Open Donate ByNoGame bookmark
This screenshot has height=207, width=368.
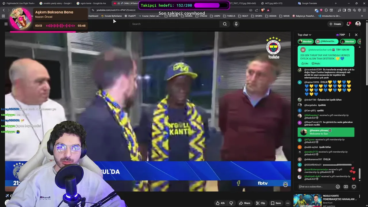(x=111, y=16)
